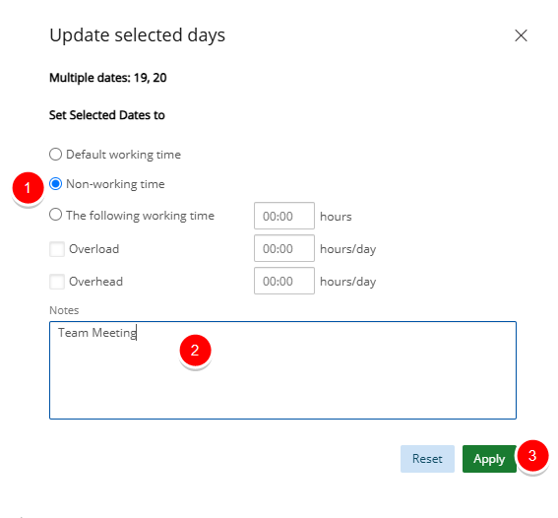
Task: Select Non-working time radio option
Action: [x=55, y=184]
